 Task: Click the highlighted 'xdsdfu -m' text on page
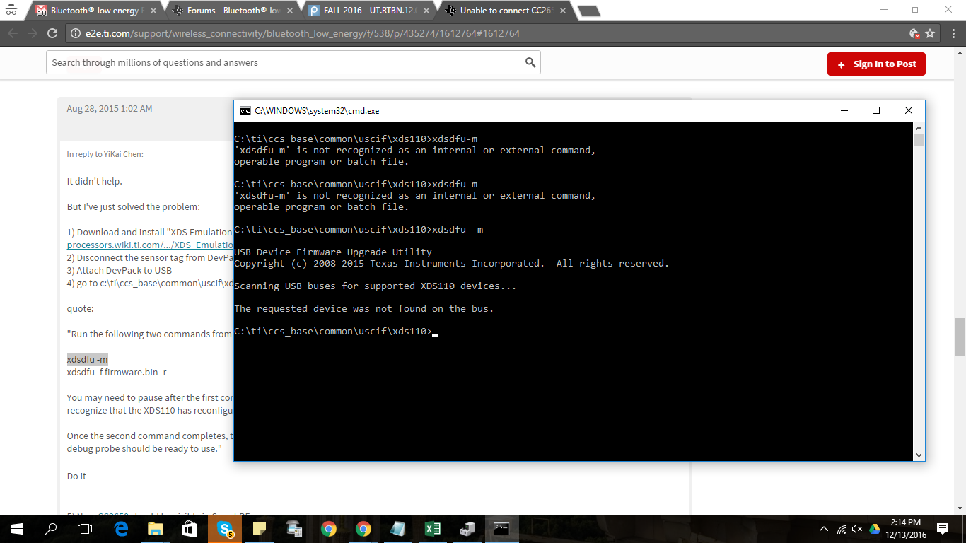click(88, 359)
